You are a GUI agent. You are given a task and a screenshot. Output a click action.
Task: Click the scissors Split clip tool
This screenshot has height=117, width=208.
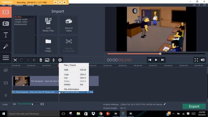point(15,60)
